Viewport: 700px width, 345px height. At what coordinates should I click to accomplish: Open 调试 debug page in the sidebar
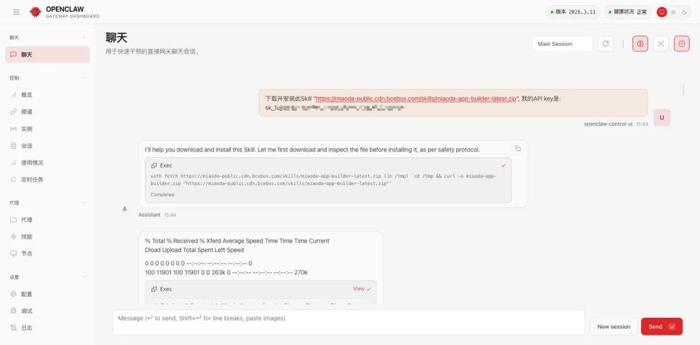tap(27, 311)
